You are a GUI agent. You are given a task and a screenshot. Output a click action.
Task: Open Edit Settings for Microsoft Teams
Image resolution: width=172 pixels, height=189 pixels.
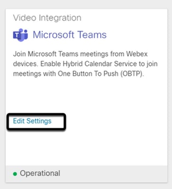(x=32, y=121)
